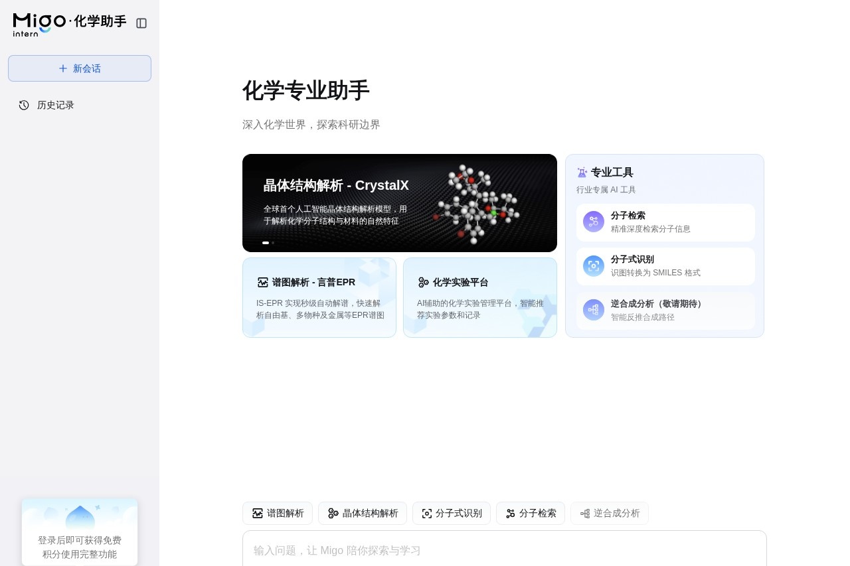
Task: Click the molecule icon on 化学实验平台 card
Action: click(x=424, y=282)
